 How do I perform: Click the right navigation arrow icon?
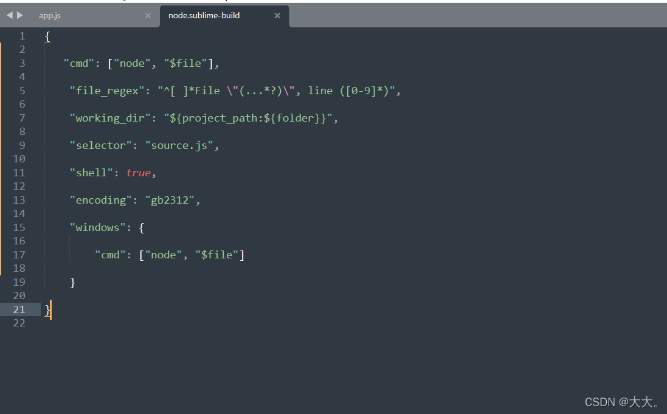coord(19,16)
